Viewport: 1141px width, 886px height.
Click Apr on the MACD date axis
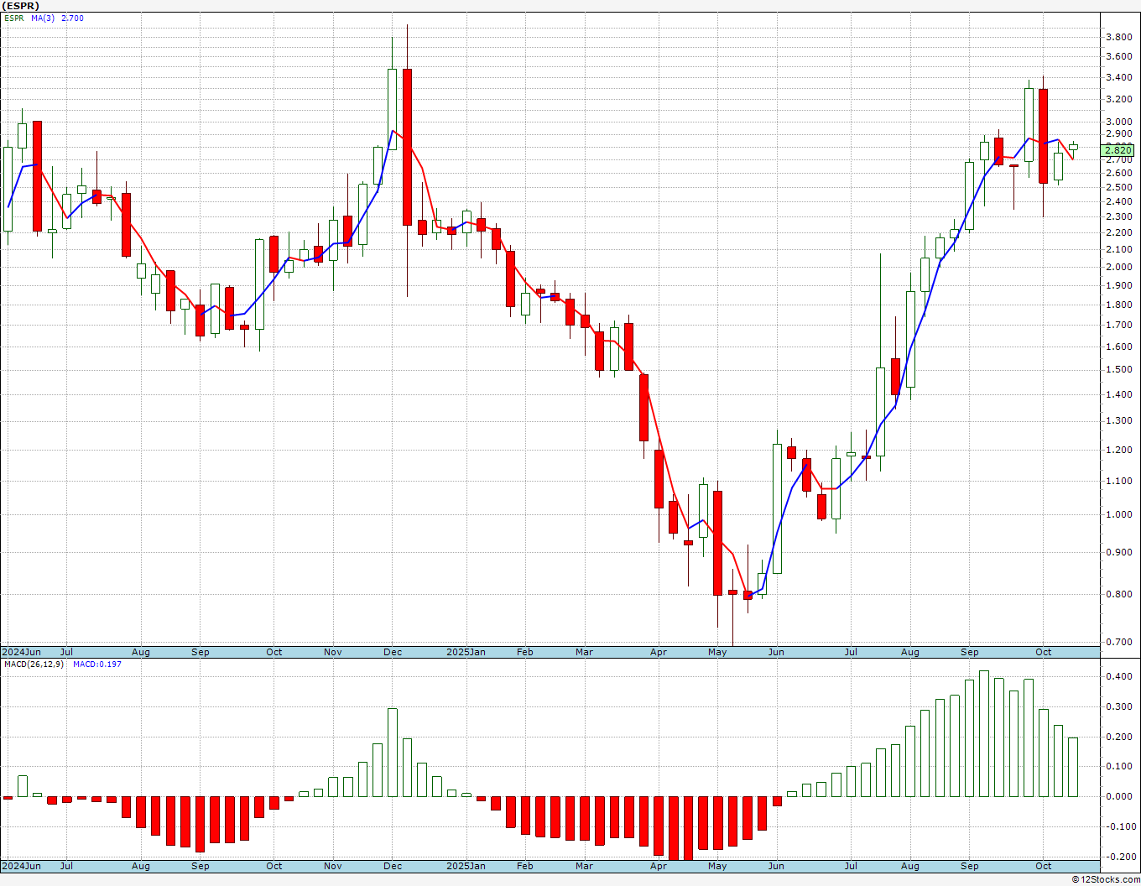(659, 866)
